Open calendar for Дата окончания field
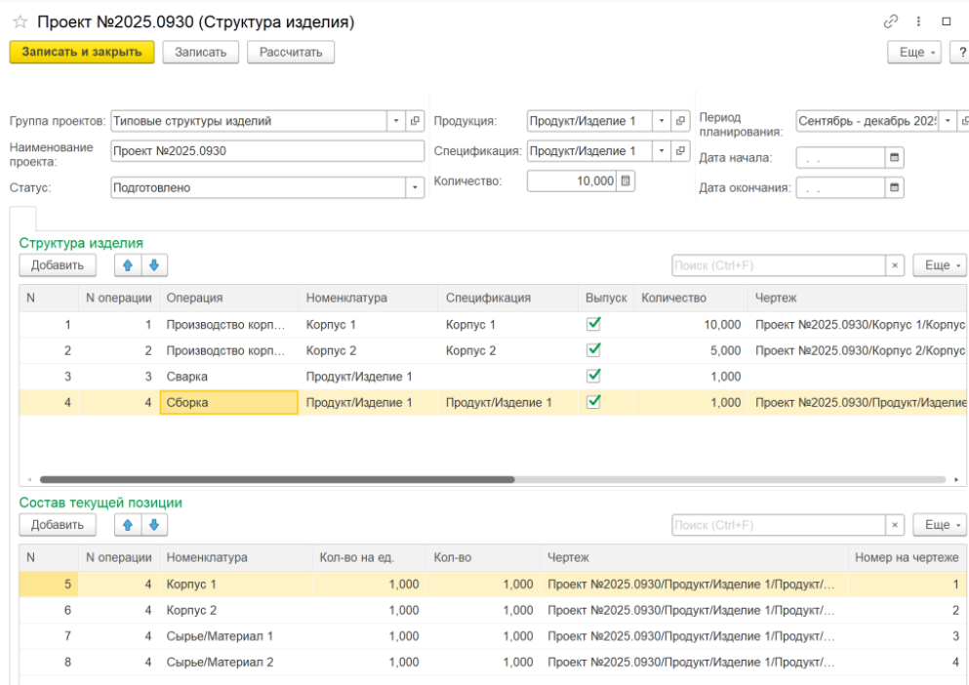 pyautogui.click(x=894, y=187)
